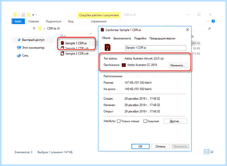
Task: Click the Отмена button
Action: click(160, 146)
